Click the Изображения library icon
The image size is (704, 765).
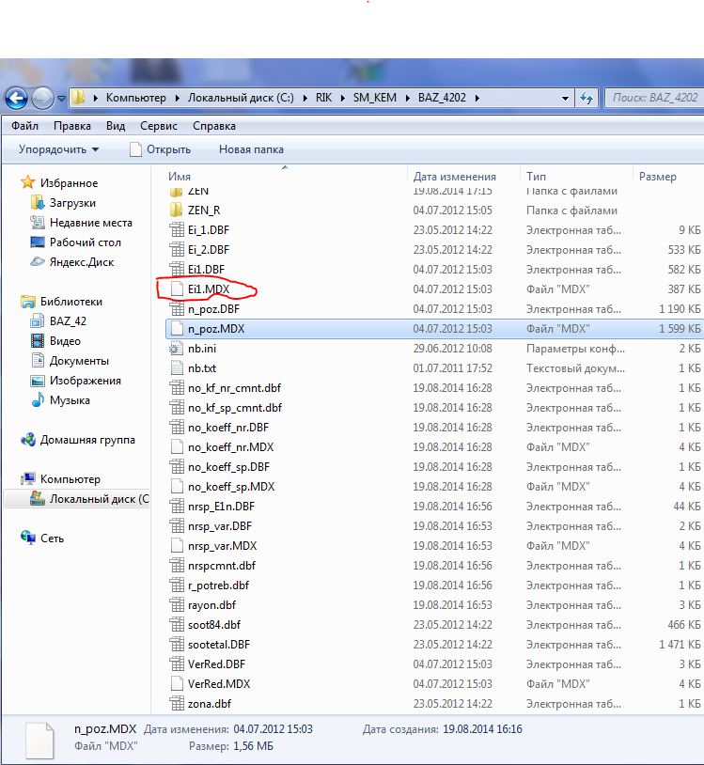37,381
